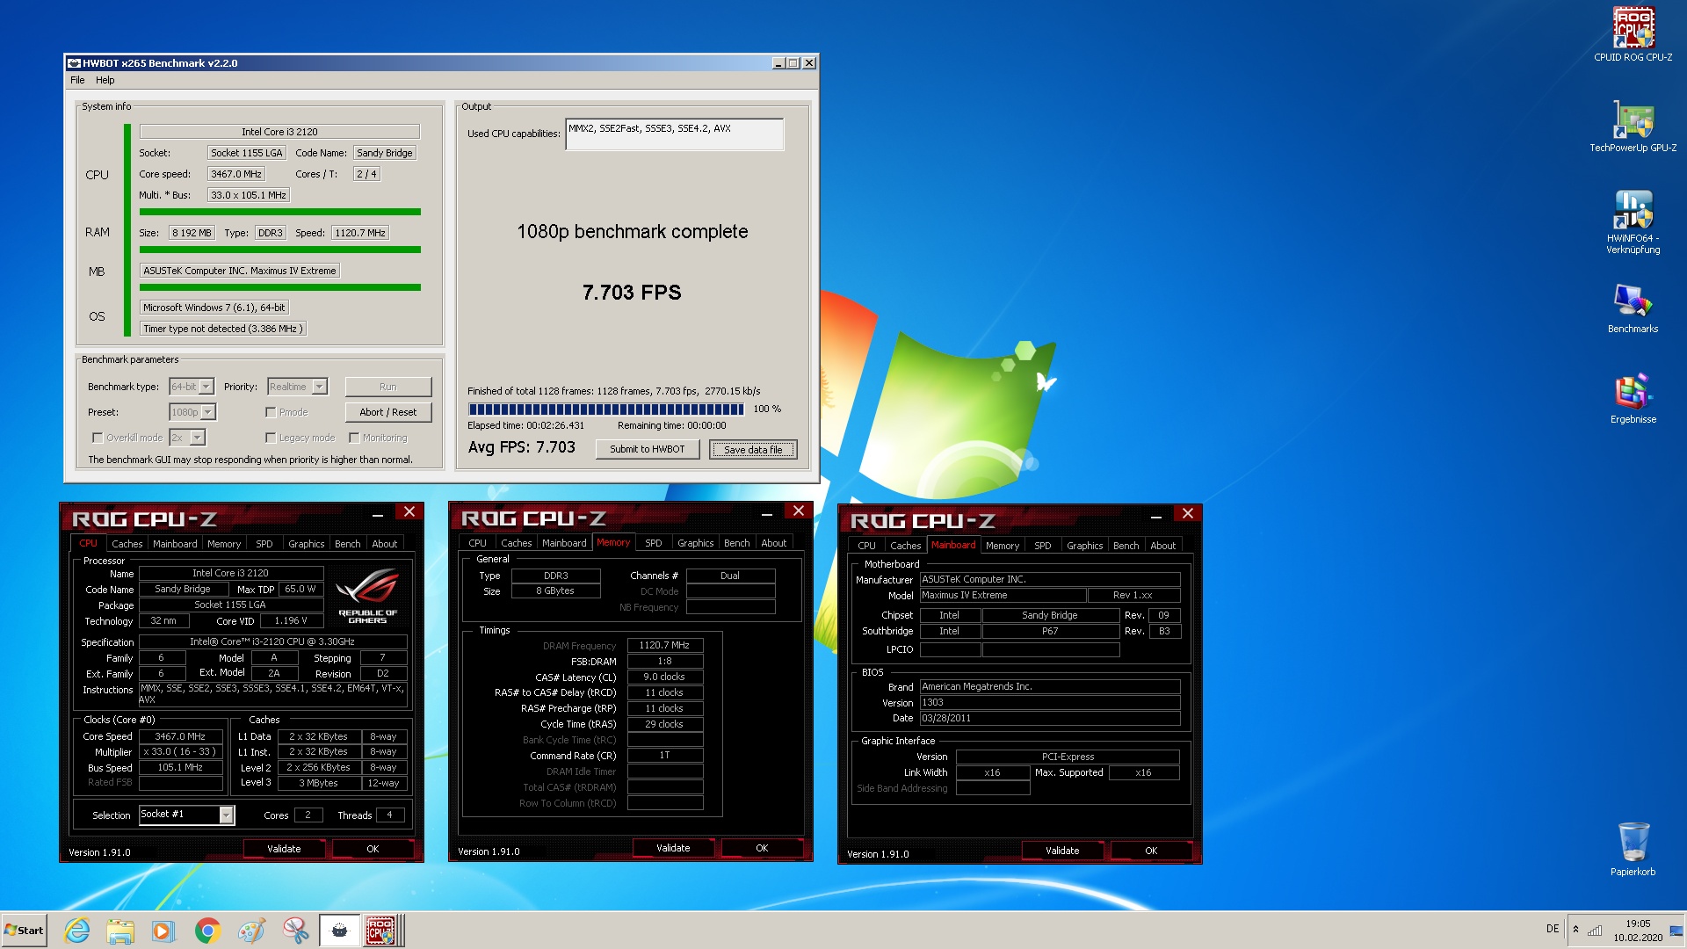Click OK in the left CPU-Z window

pos(373,849)
